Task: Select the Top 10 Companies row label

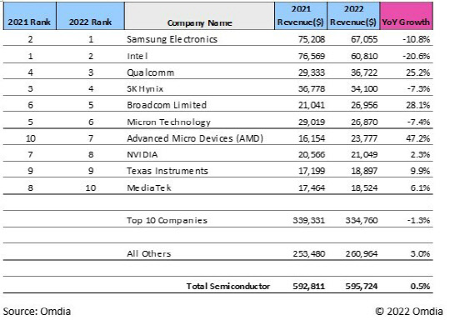Action: tap(167, 220)
